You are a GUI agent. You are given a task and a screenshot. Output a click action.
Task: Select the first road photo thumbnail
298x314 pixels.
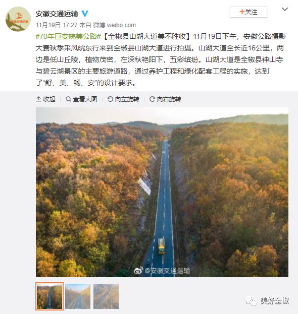(x=49, y=296)
